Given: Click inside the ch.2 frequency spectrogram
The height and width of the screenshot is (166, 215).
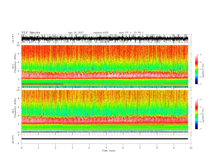Looking at the screenshot, I should click(x=105, y=111).
